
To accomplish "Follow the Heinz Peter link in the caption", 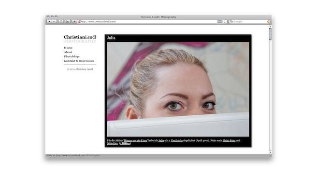I will click(229, 140).
